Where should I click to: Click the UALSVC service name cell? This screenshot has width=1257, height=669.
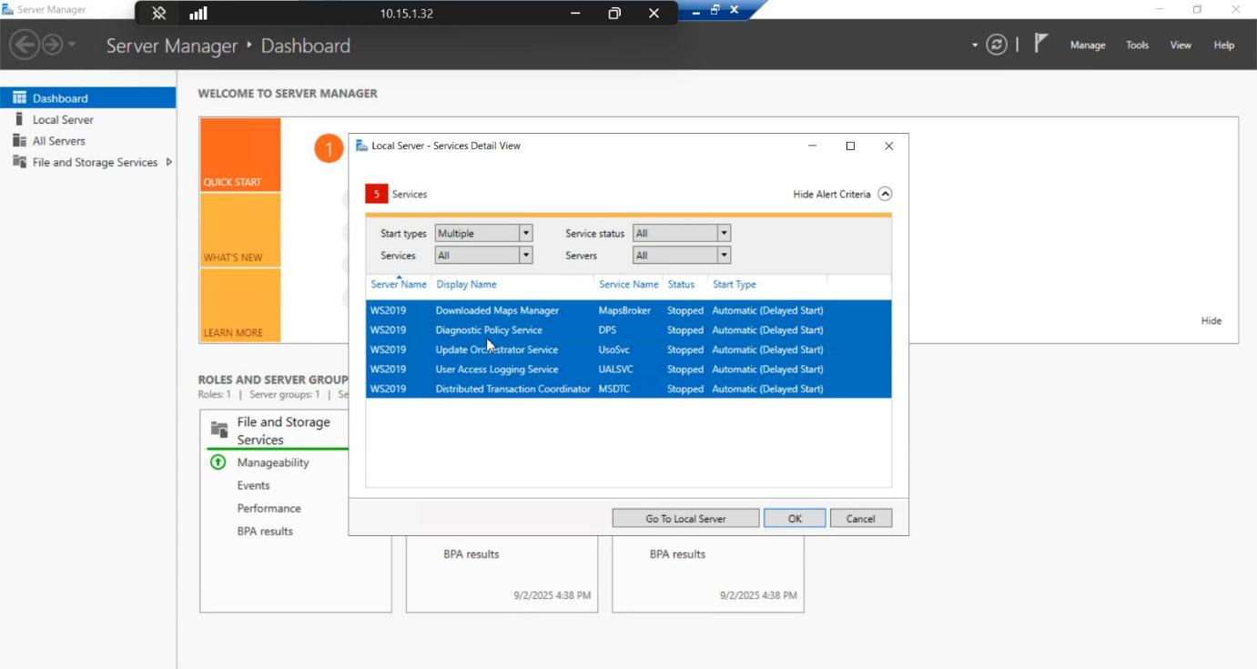coord(616,370)
